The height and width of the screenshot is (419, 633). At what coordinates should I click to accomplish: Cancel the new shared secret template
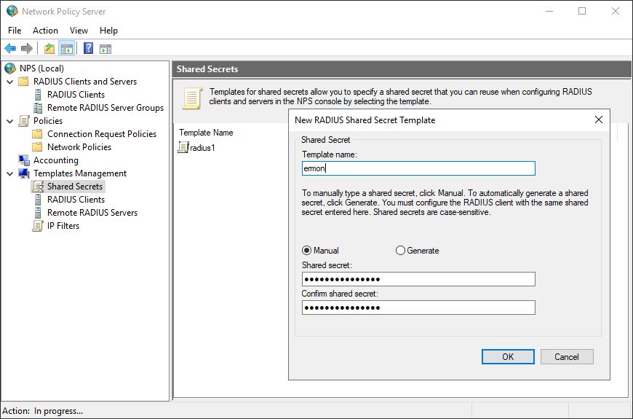(567, 357)
